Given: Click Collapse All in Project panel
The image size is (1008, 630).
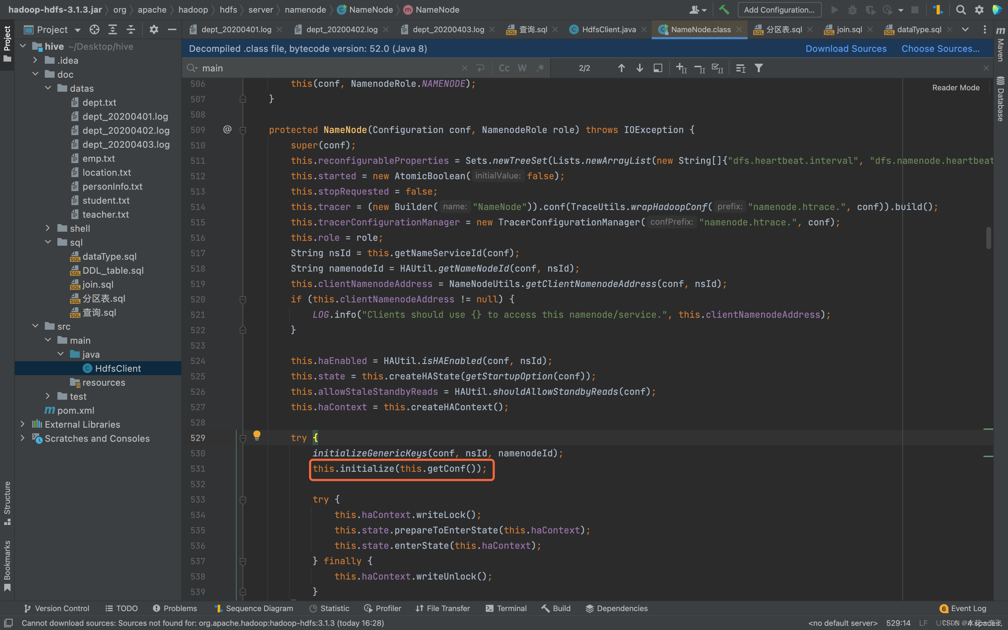Looking at the screenshot, I should click(131, 30).
